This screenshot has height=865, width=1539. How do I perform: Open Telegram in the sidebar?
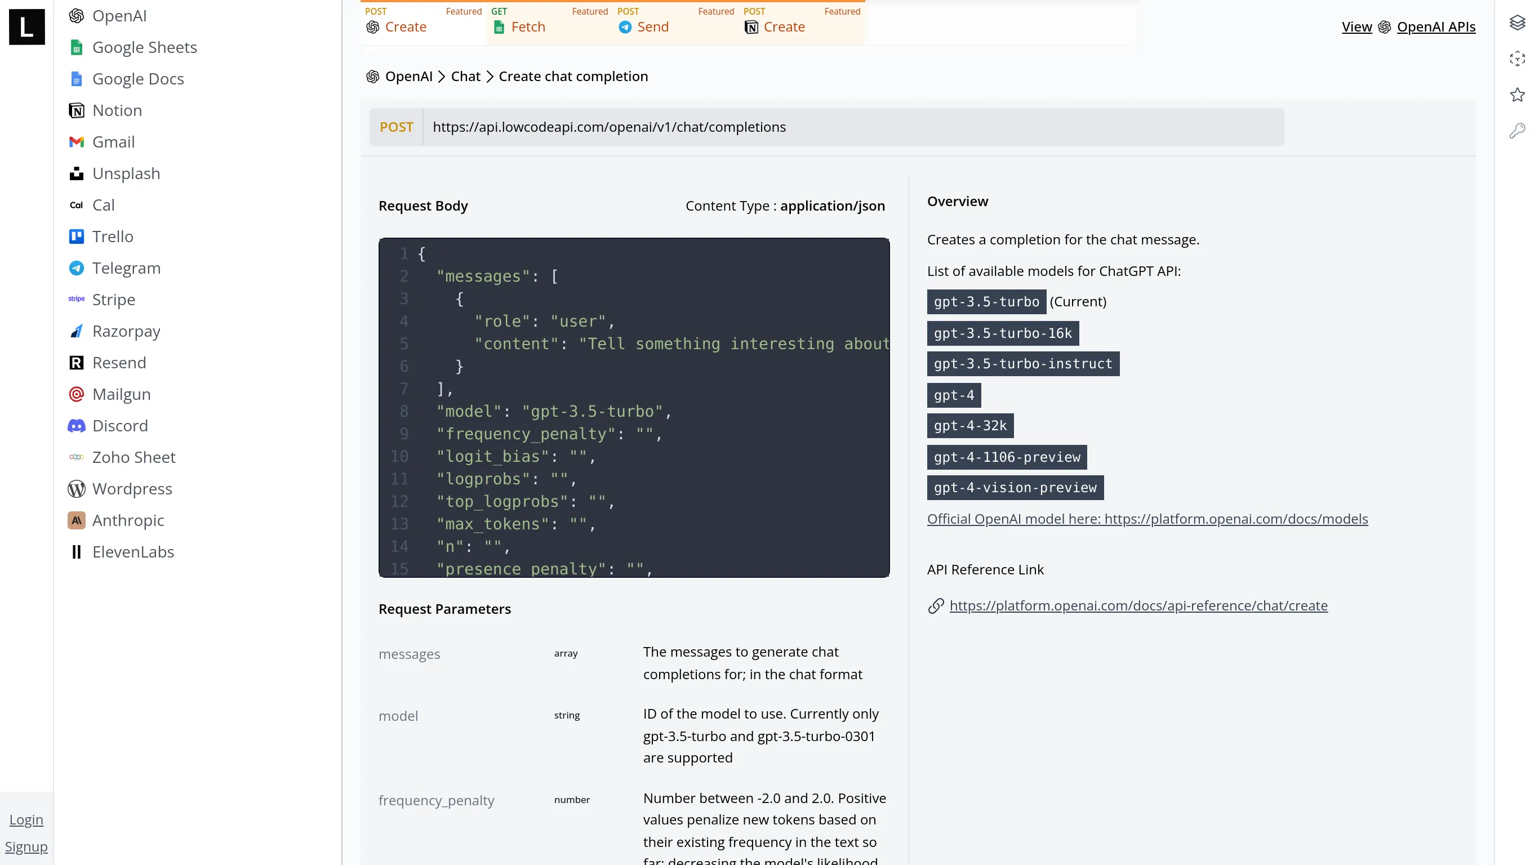tap(114, 268)
